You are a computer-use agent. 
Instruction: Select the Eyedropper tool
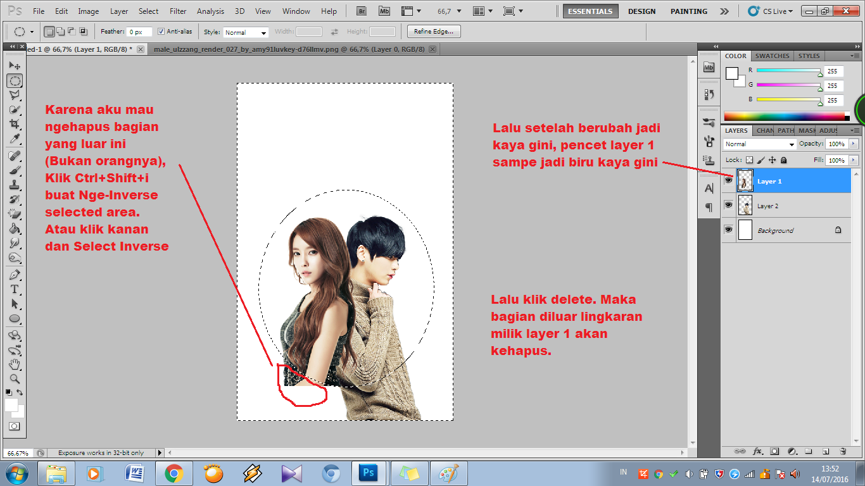pos(15,139)
